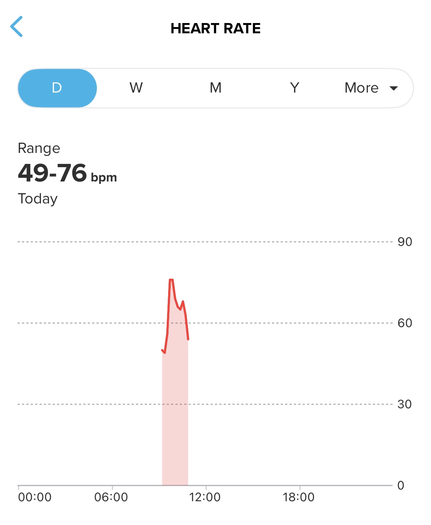Click the 30 bpm gridline label

(404, 404)
